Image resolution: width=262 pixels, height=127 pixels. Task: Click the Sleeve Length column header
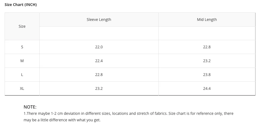click(99, 20)
